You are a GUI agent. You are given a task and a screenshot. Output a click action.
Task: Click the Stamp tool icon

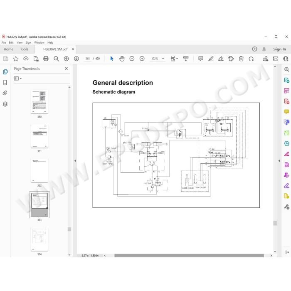point(231,59)
